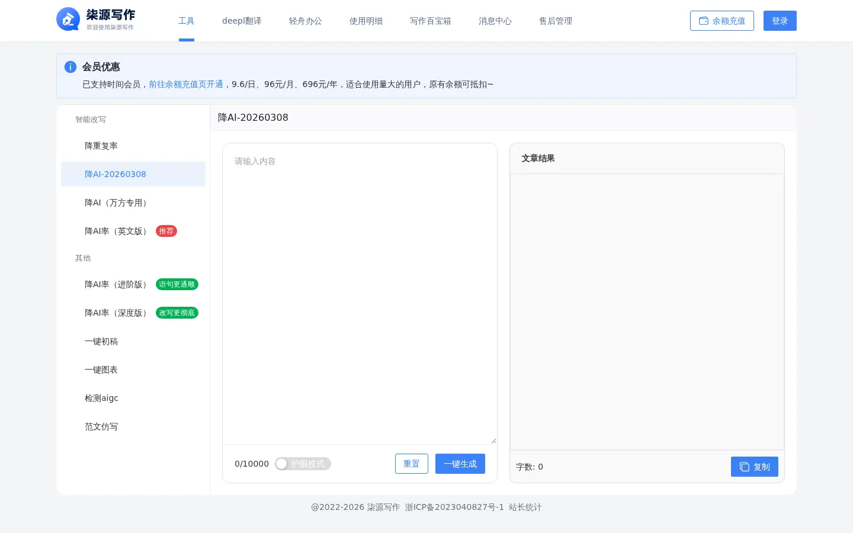This screenshot has width=853, height=533.
Task: Click the 其他 group header
Action: (83, 258)
